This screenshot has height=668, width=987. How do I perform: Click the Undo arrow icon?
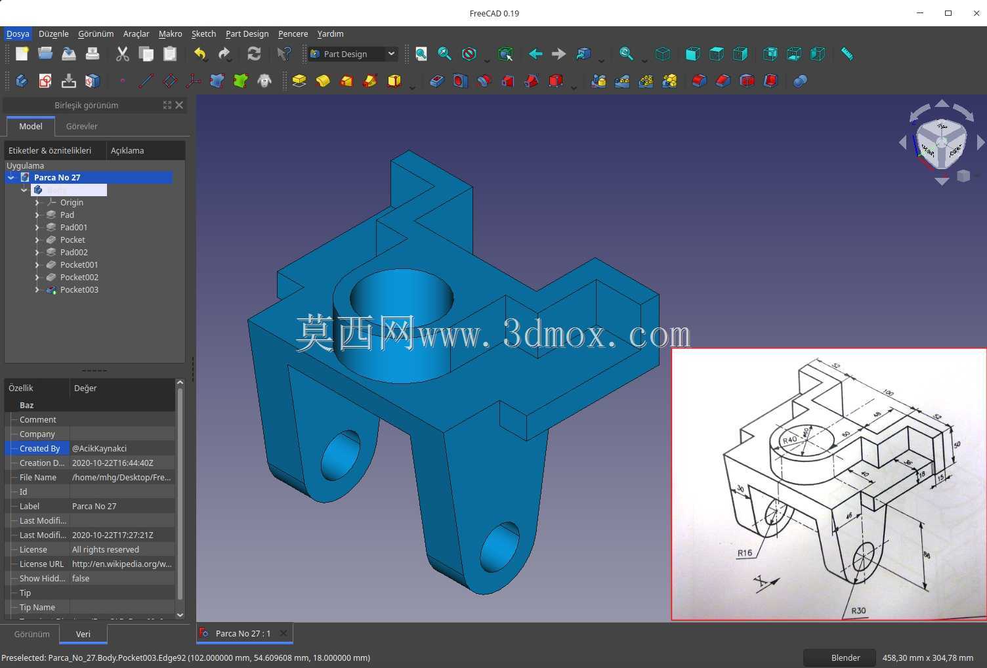pyautogui.click(x=201, y=54)
